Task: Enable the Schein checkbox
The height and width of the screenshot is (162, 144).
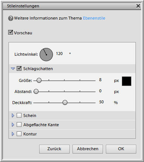Action: point(19,116)
